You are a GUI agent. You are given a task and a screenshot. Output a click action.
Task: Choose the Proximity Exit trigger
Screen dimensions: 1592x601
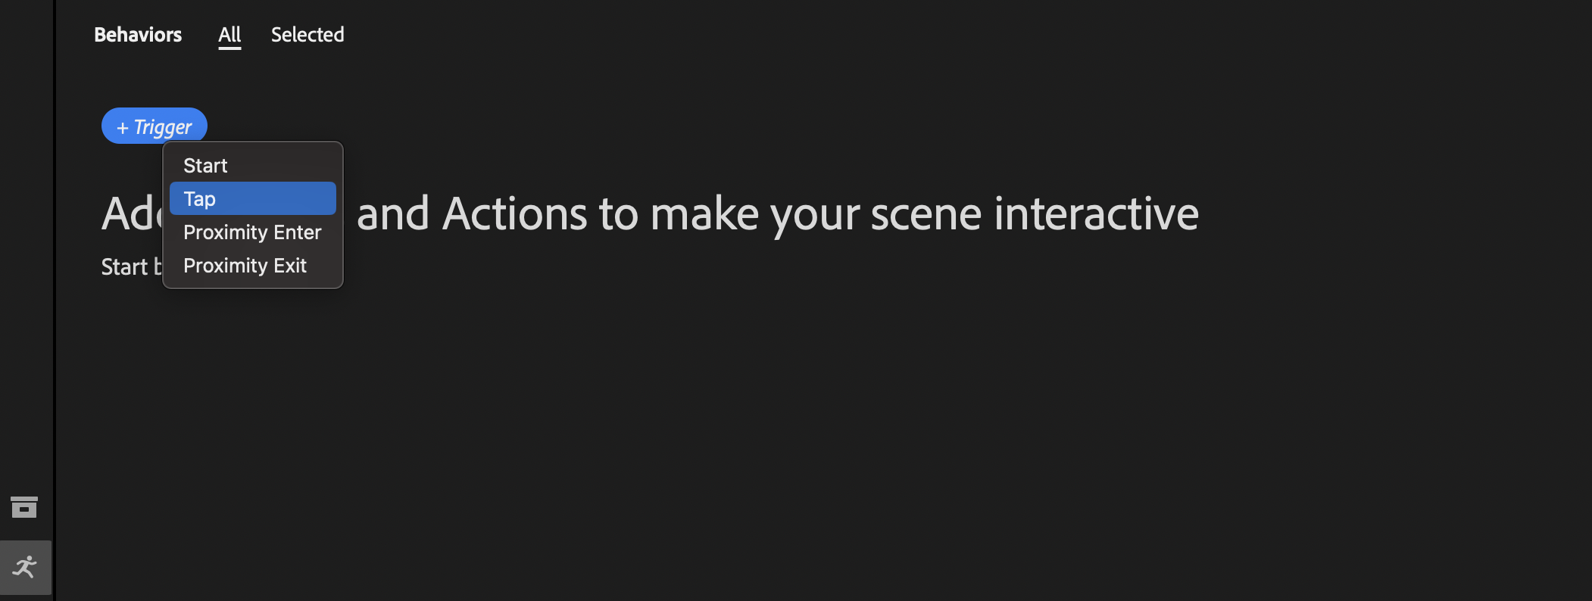click(245, 266)
